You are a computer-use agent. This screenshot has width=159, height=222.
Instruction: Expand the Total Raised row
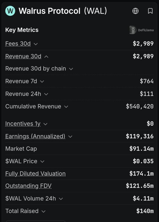(x=44, y=211)
